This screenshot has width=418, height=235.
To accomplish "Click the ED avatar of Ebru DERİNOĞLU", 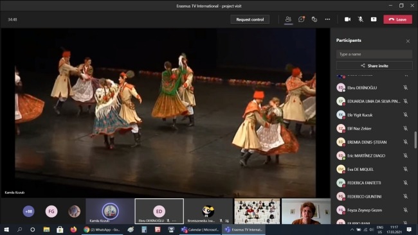I will [x=341, y=87].
